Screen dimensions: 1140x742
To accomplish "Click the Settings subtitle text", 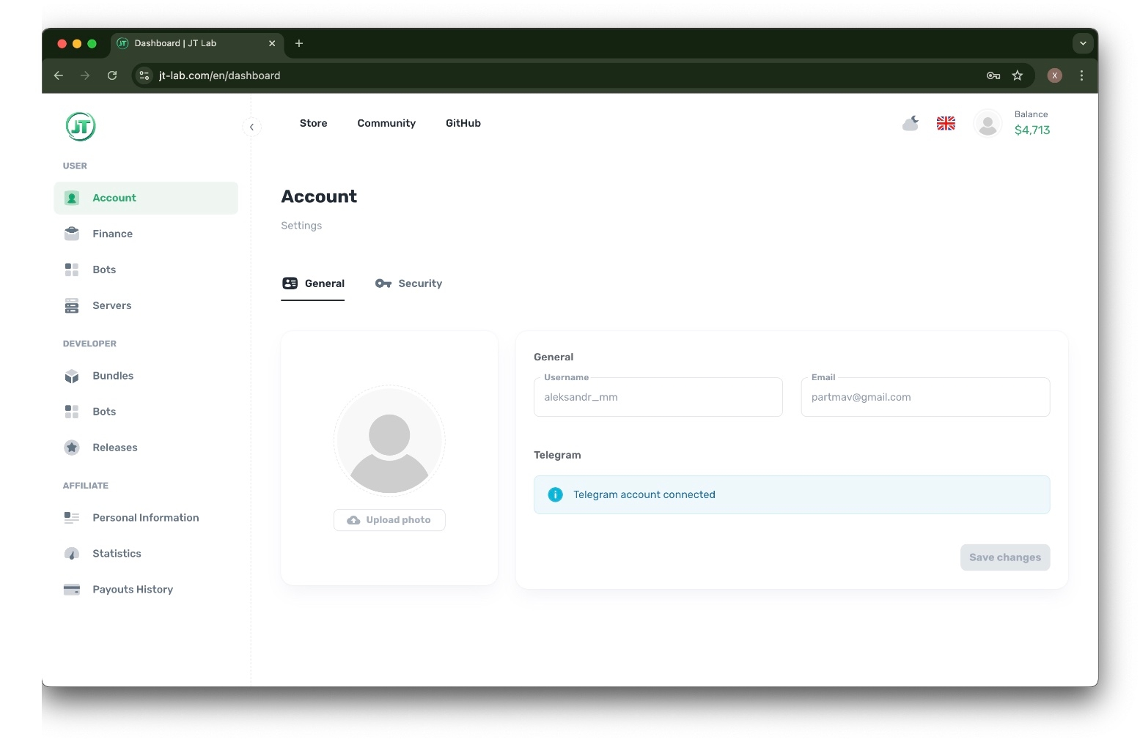I will (301, 226).
